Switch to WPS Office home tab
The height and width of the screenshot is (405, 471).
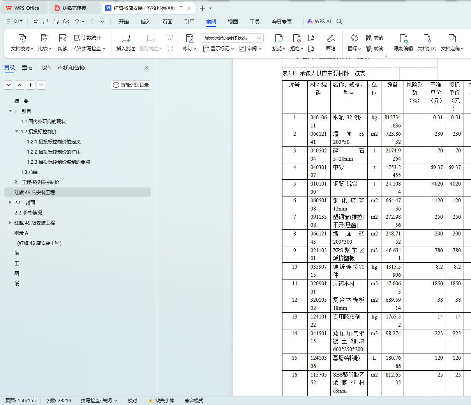coord(23,8)
